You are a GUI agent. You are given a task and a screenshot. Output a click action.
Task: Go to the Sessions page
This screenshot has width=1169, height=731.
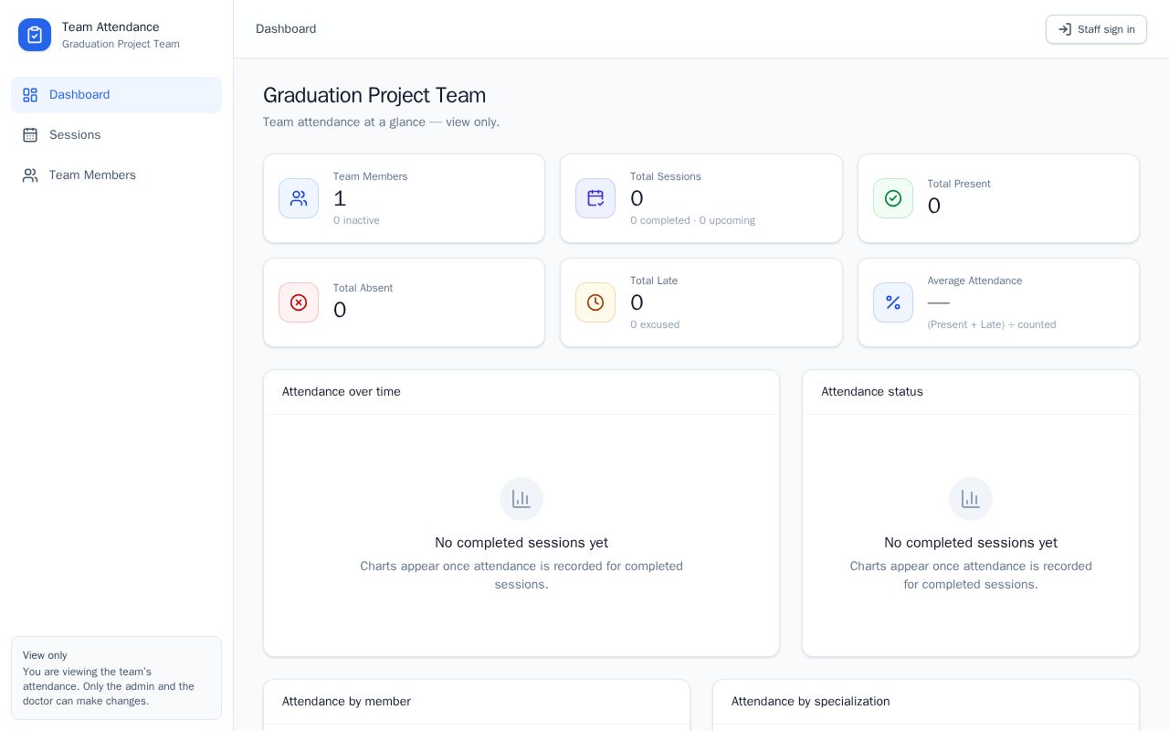(116, 135)
